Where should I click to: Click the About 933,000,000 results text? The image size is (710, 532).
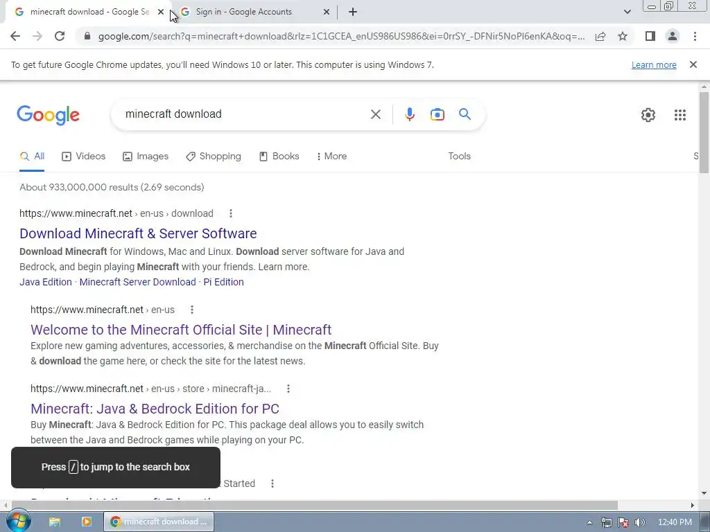[x=112, y=187]
